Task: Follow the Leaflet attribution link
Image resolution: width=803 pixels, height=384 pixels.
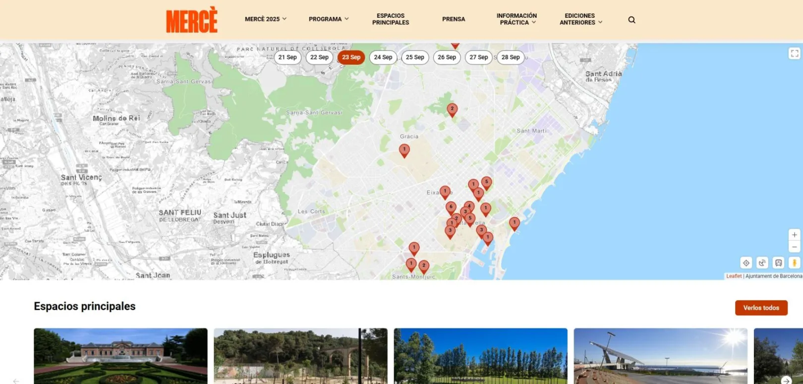Action: coord(734,276)
